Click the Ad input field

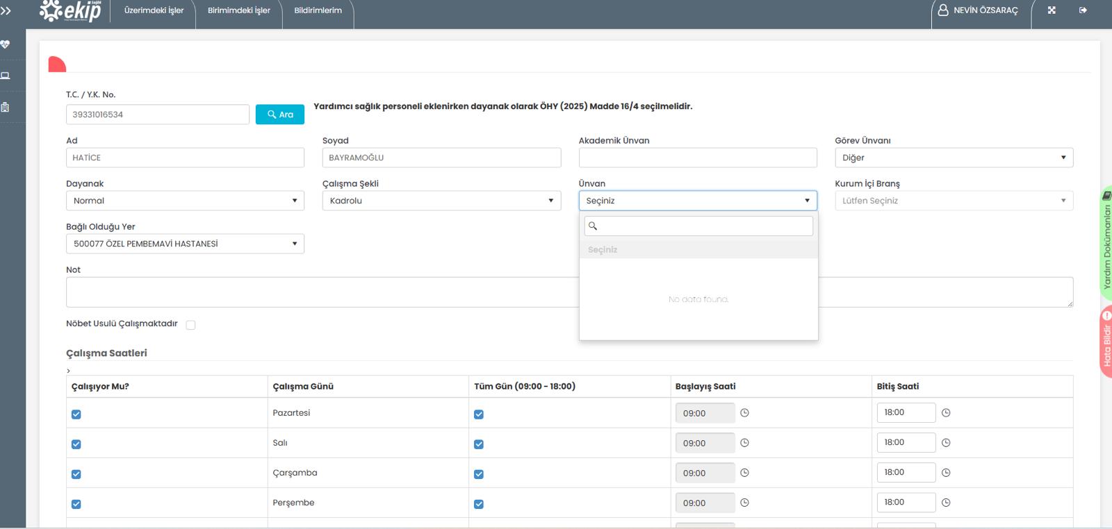point(185,158)
